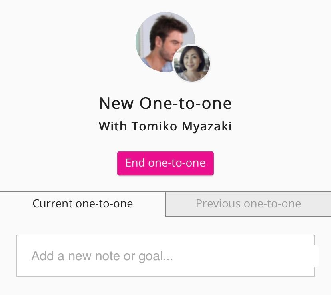This screenshot has width=331, height=295.
Task: Click the With Tomiko Myazaki subtitle
Action: 165,126
